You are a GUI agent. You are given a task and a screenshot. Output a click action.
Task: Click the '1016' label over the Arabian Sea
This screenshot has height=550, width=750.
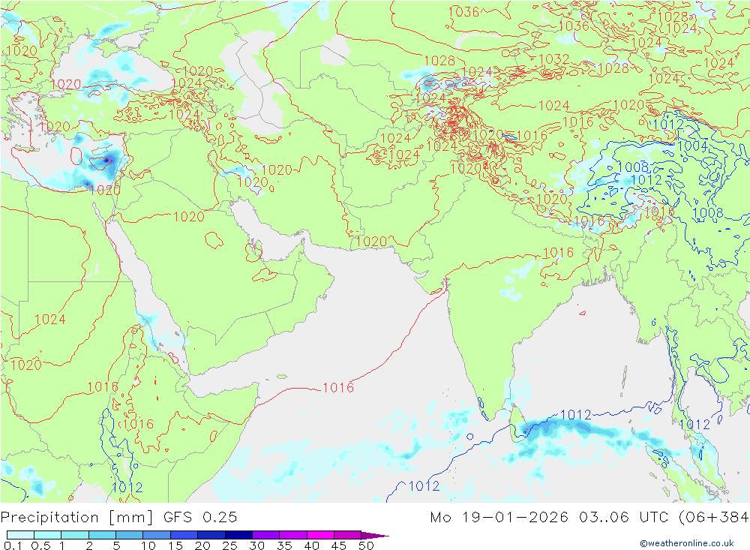(338, 387)
